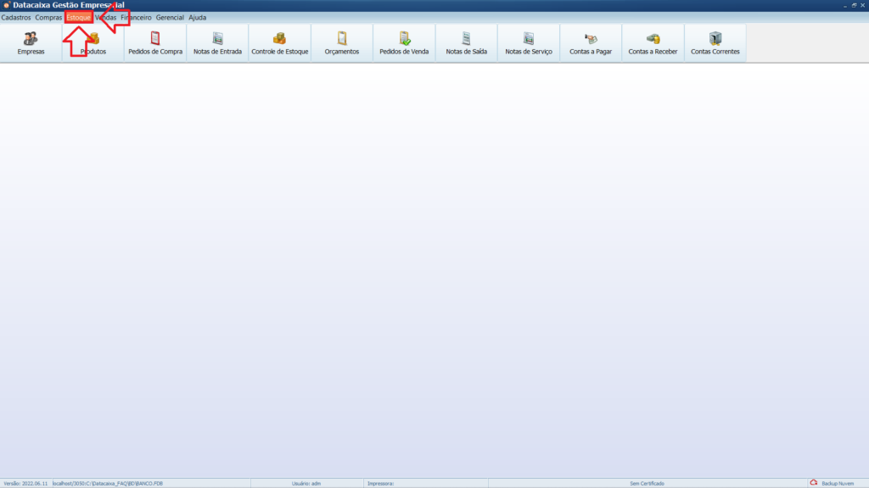Select the Pedidos de Venda icon
The width and height of the screenshot is (869, 488).
point(404,42)
